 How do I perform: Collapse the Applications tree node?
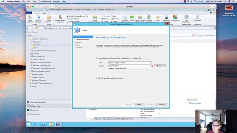coord(29,42)
